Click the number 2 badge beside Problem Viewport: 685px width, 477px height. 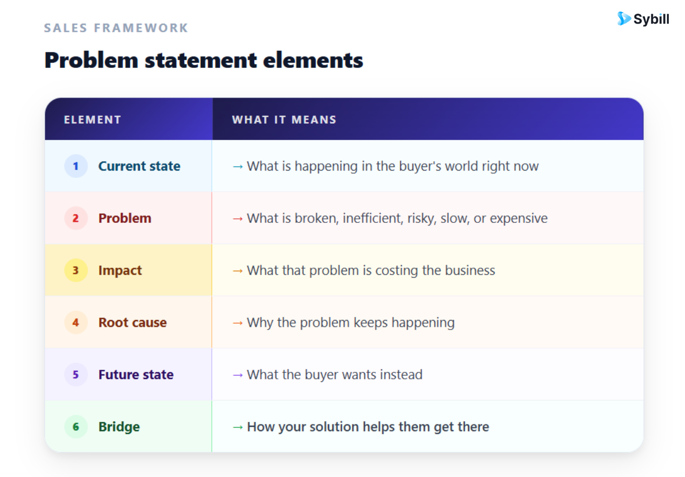click(76, 218)
